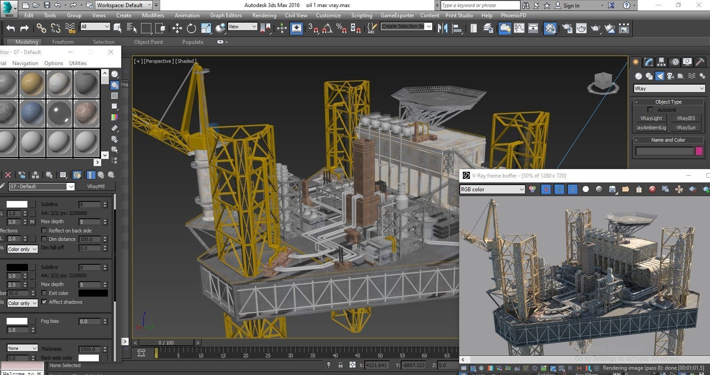The width and height of the screenshot is (710, 375).
Task: Toggle the blue channel in frame buffer
Action: point(572,189)
